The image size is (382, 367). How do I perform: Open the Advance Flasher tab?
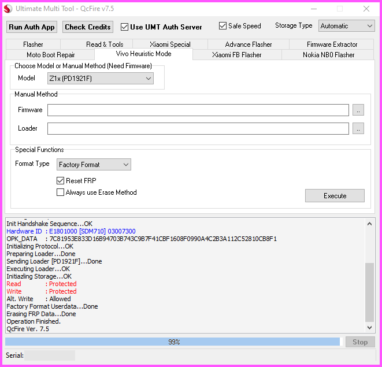249,45
